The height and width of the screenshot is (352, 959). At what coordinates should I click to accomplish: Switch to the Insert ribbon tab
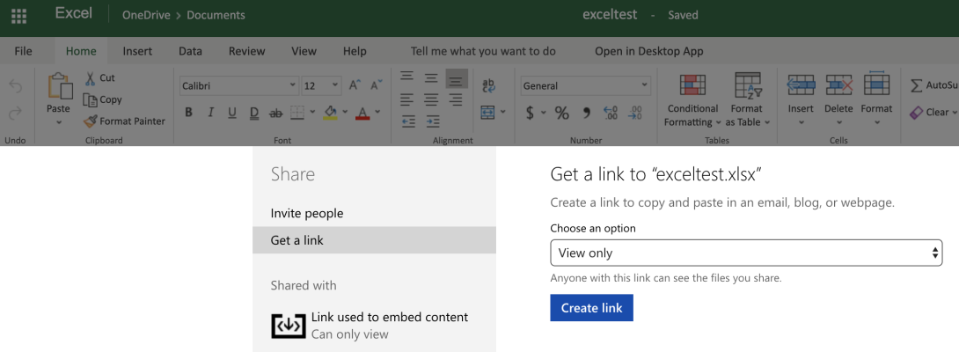137,51
